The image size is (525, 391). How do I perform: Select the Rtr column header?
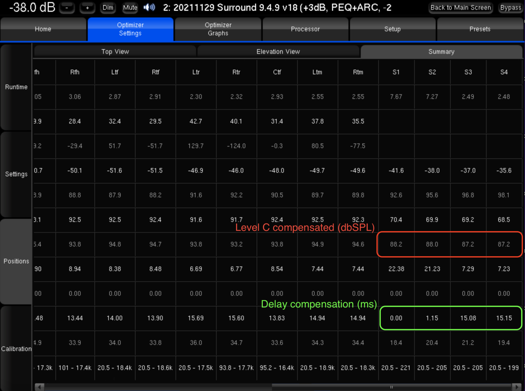[236, 72]
